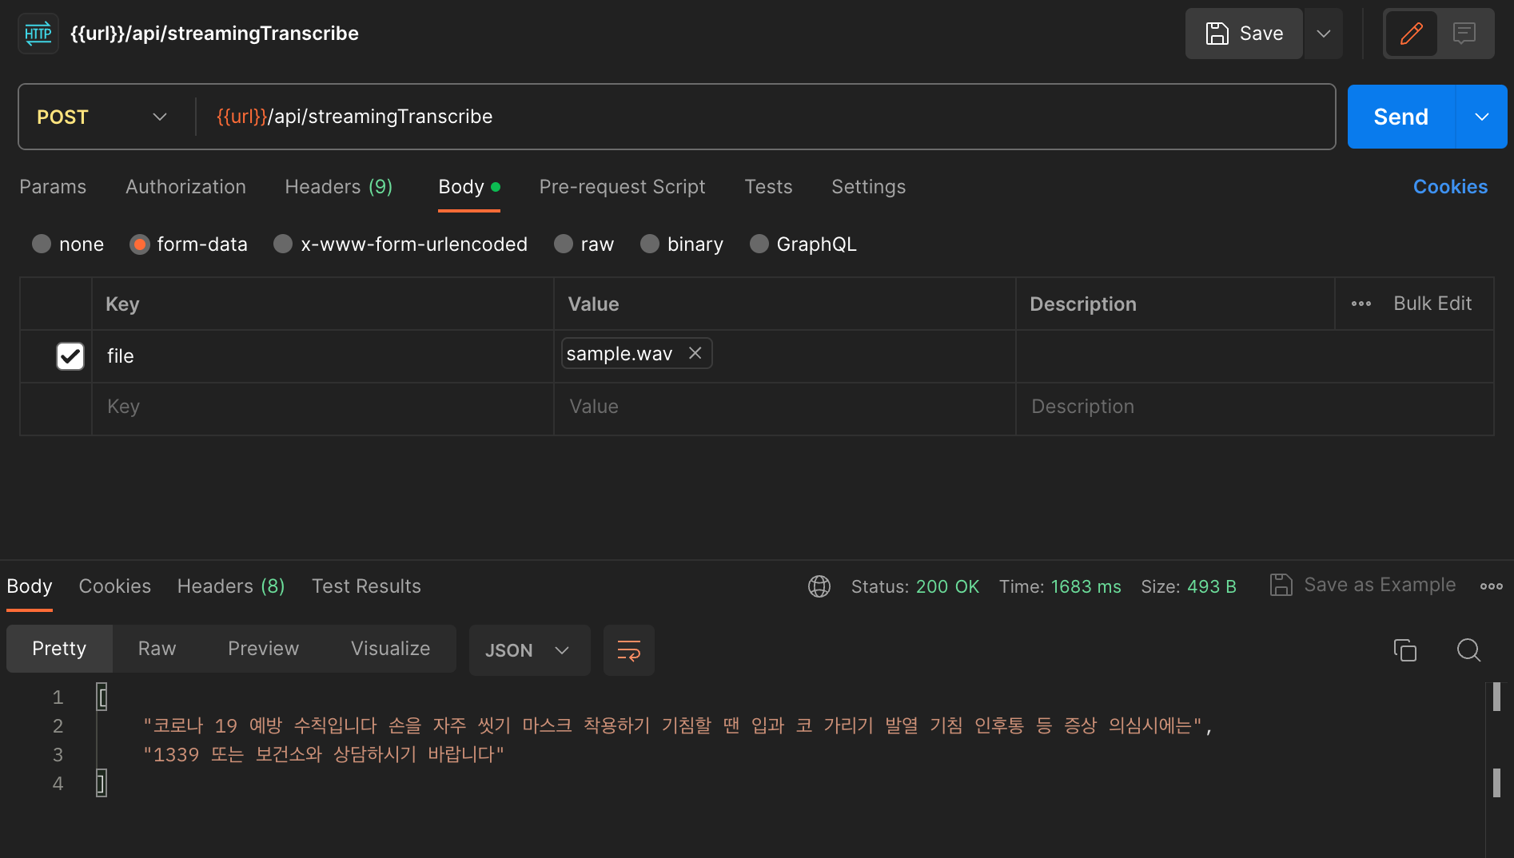Open the Tests tab

coord(768,187)
